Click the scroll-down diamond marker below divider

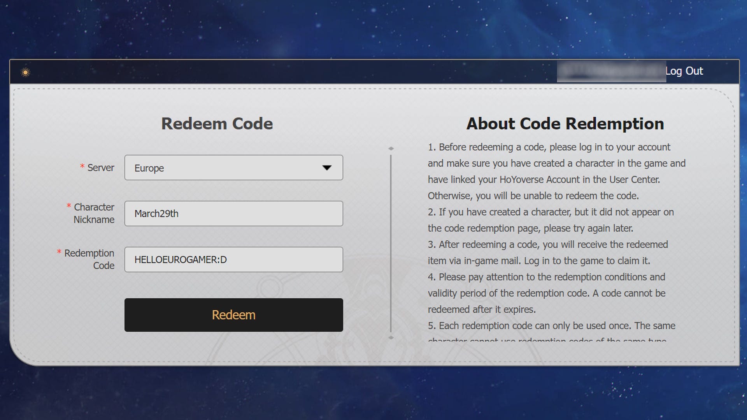(x=391, y=338)
